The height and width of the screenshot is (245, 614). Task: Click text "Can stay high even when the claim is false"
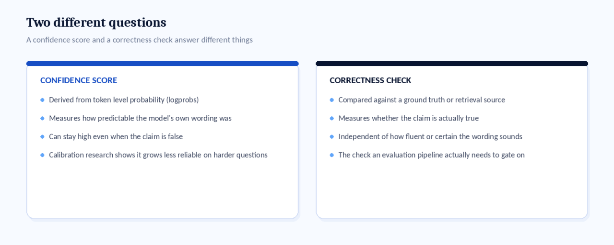pyautogui.click(x=116, y=137)
